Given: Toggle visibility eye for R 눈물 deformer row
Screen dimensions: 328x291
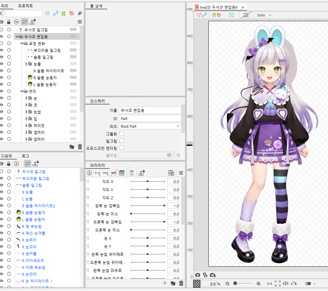Looking at the screenshot, I should [2, 192].
